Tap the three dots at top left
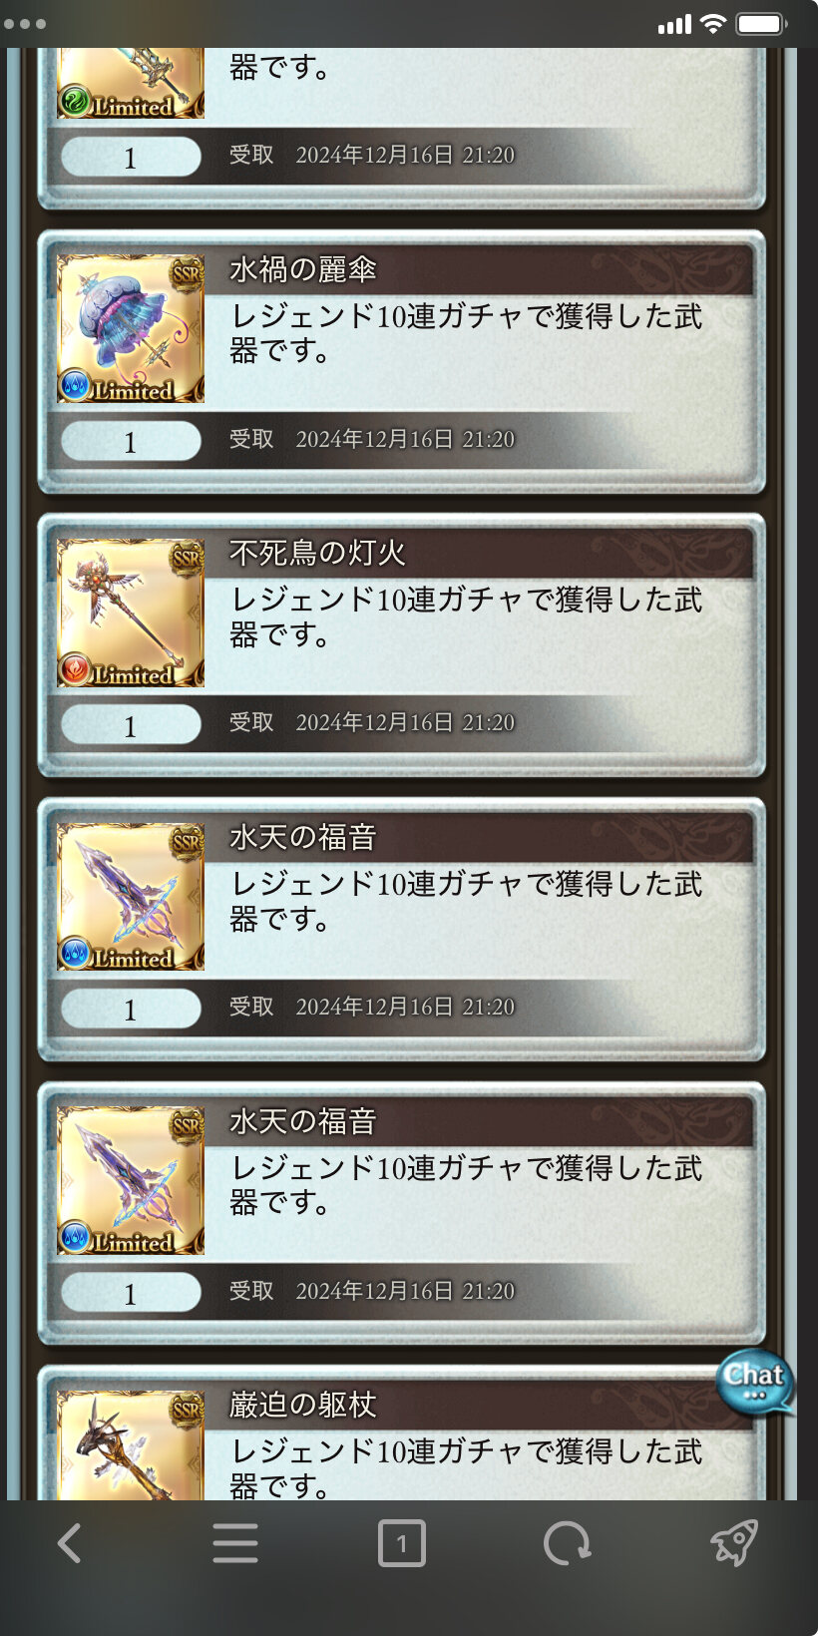Image resolution: width=818 pixels, height=1636 pixels. [x=25, y=24]
